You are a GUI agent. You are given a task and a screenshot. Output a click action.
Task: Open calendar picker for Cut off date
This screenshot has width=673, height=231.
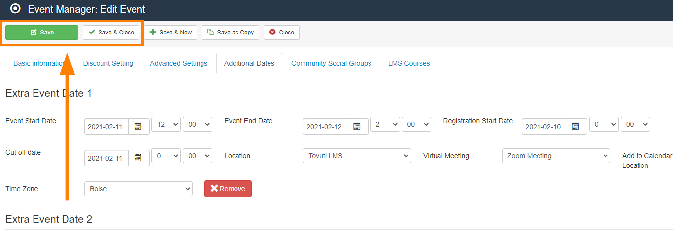pos(138,158)
